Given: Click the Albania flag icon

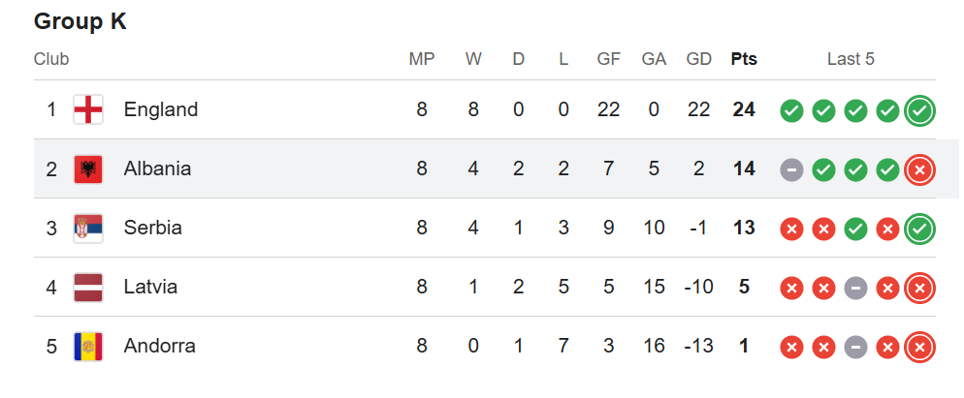Looking at the screenshot, I should coord(88,169).
